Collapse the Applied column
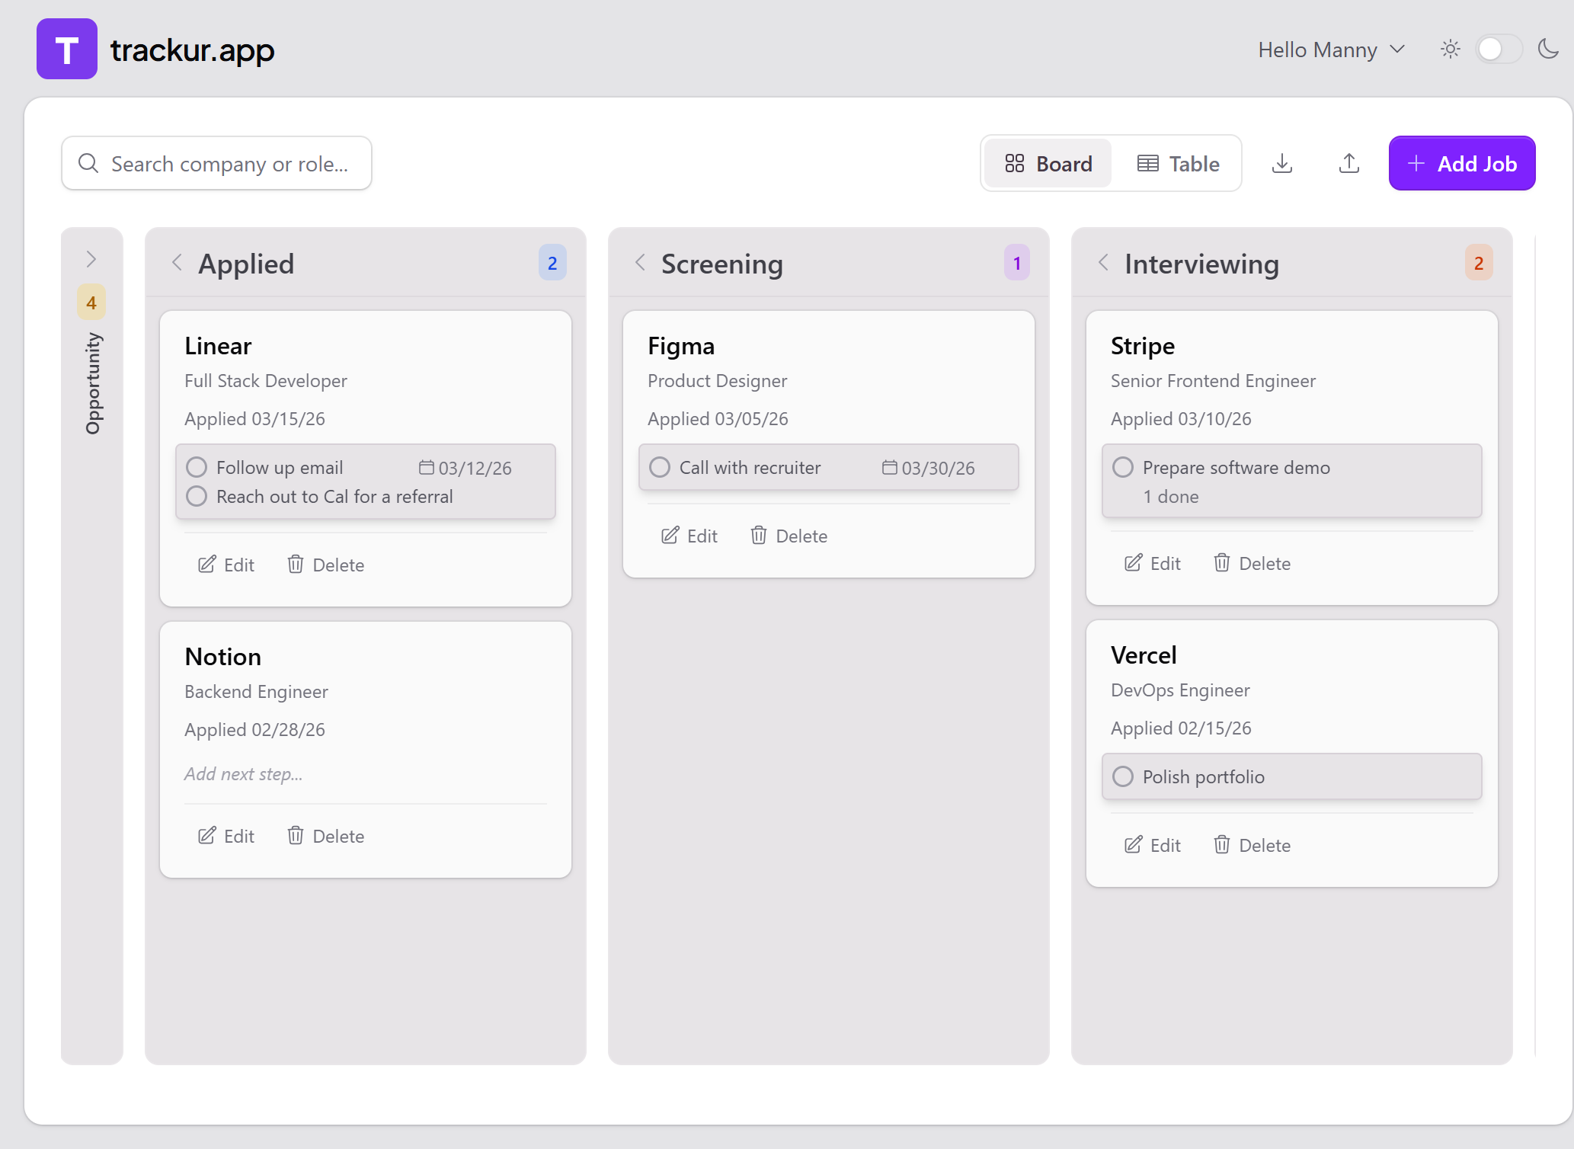Image resolution: width=1574 pixels, height=1149 pixels. click(176, 262)
